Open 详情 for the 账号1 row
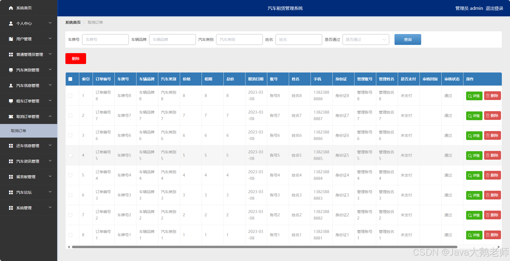Image resolution: width=510 pixels, height=261 pixels. (474, 235)
